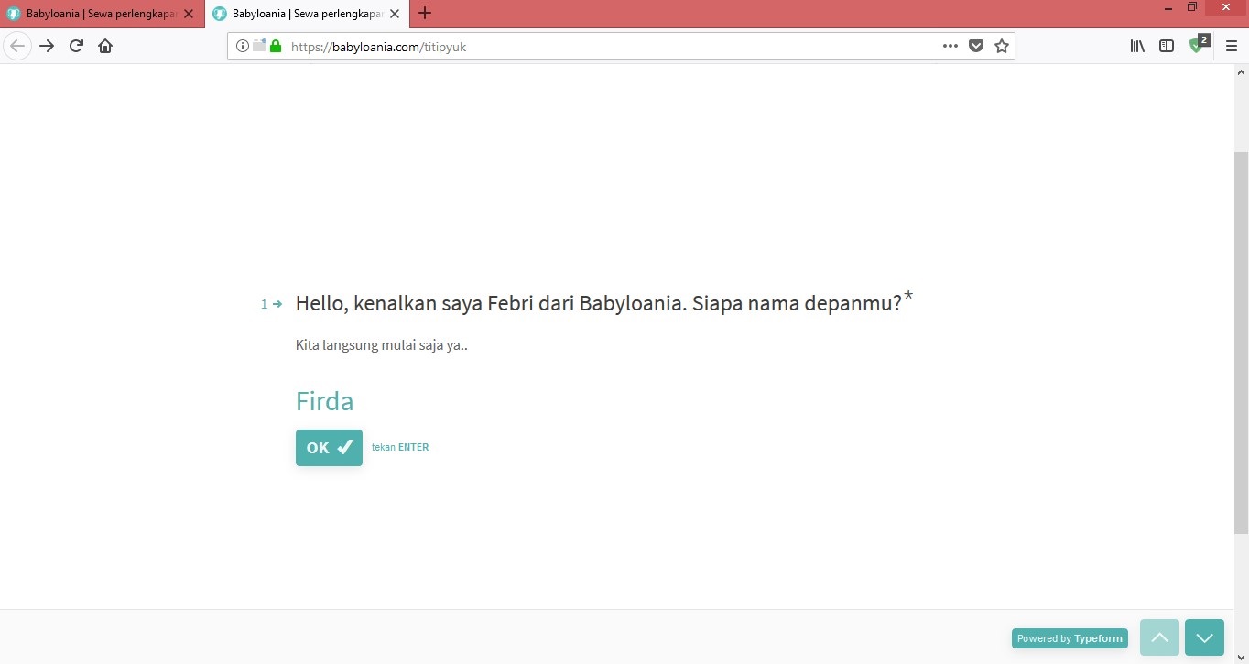Click the Powered by Typeform link

(x=1070, y=638)
